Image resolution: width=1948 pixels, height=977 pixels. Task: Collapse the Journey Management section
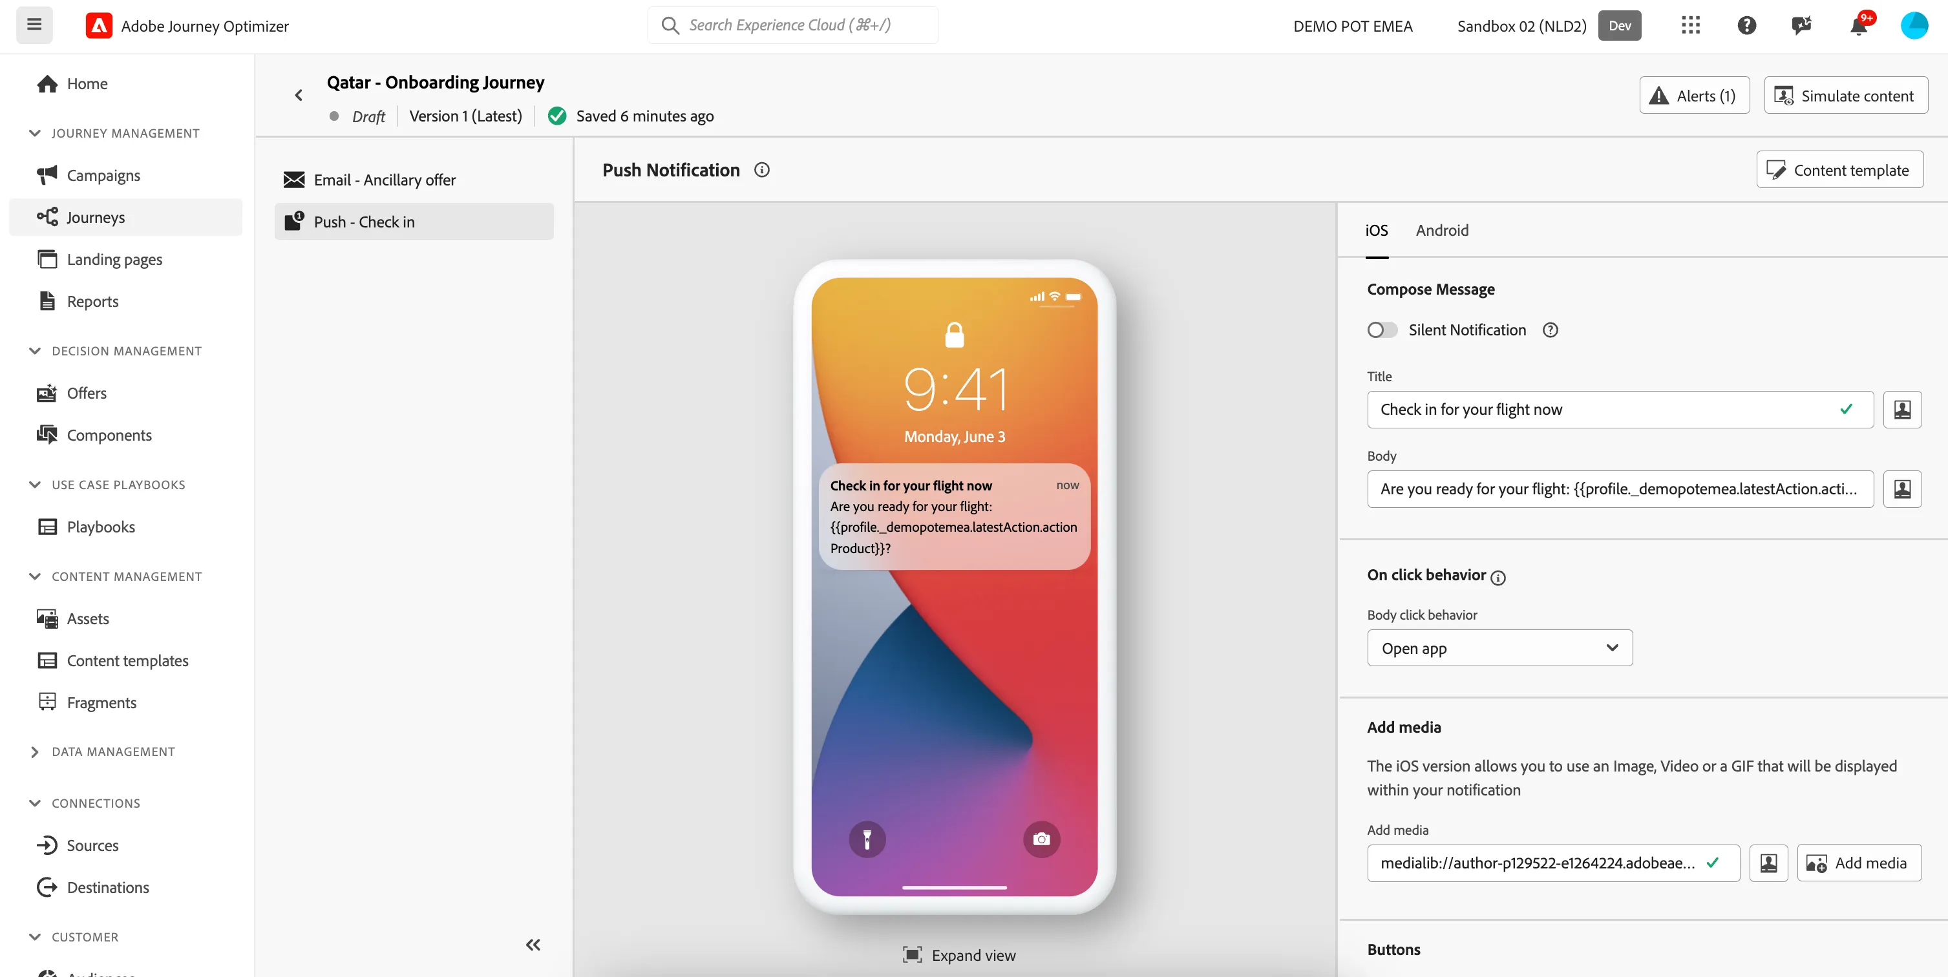35,133
